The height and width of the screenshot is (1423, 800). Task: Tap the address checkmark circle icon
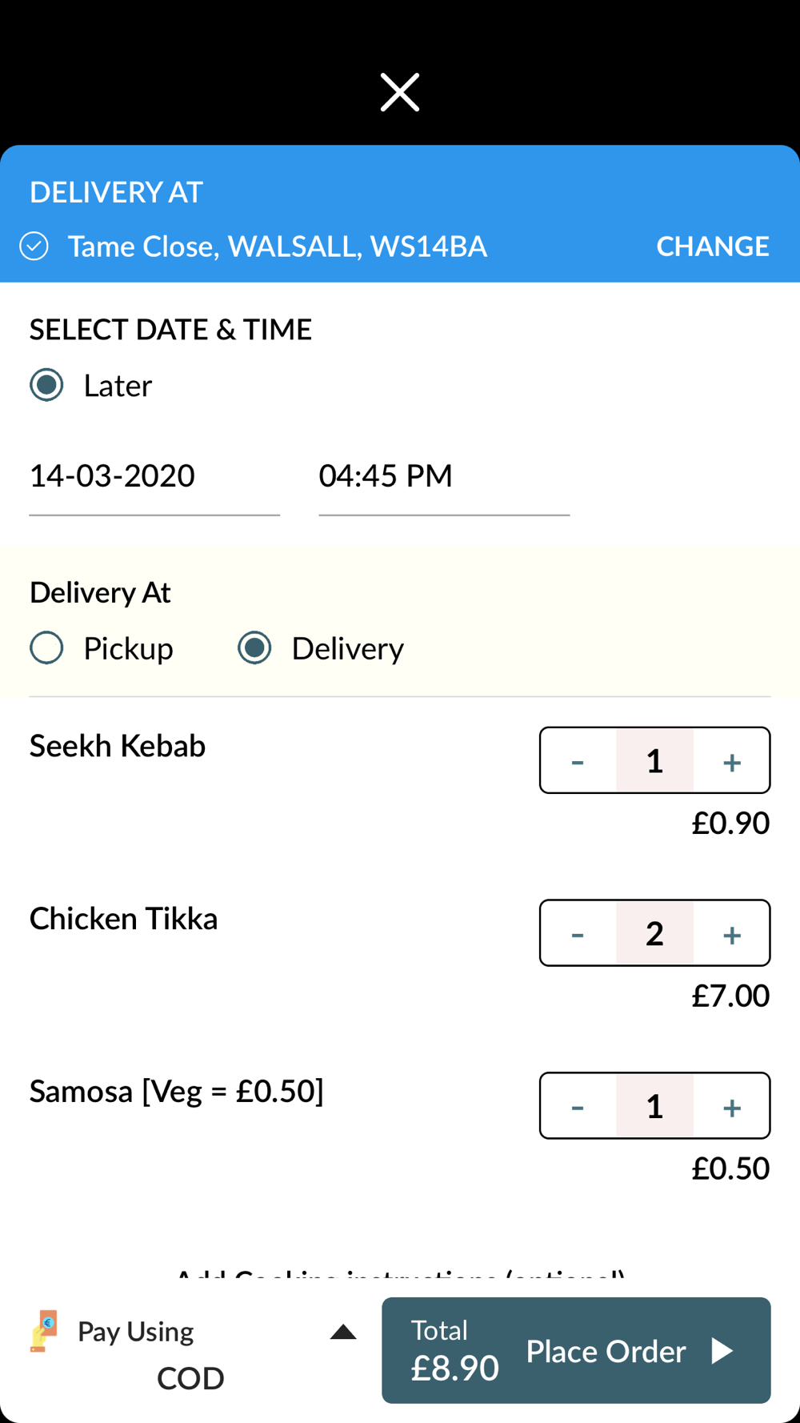click(x=34, y=247)
